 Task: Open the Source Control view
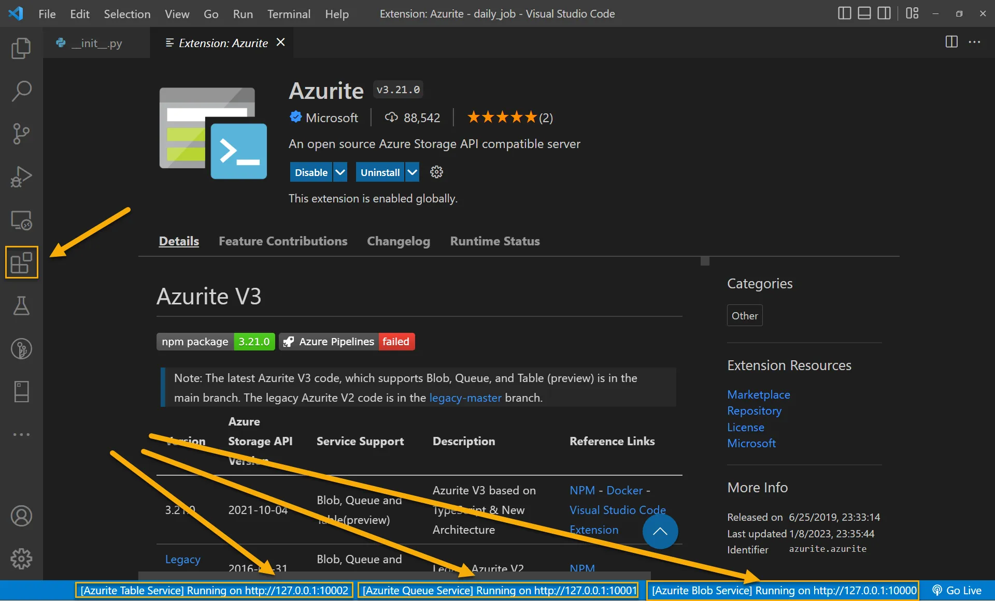[21, 134]
